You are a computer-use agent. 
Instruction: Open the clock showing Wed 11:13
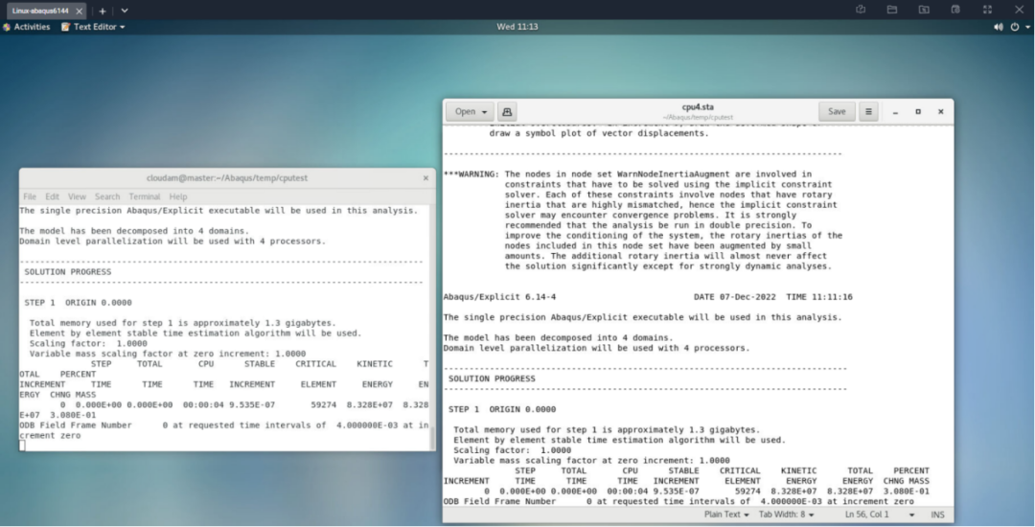tap(517, 27)
